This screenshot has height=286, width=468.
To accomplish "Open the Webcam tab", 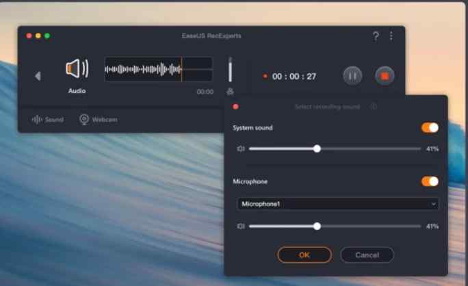I will coord(99,120).
